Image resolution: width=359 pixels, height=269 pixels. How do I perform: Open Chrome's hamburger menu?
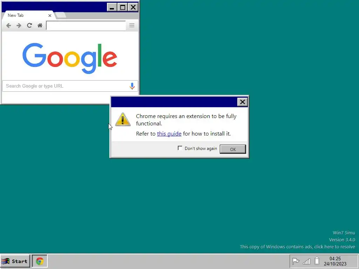click(x=132, y=25)
